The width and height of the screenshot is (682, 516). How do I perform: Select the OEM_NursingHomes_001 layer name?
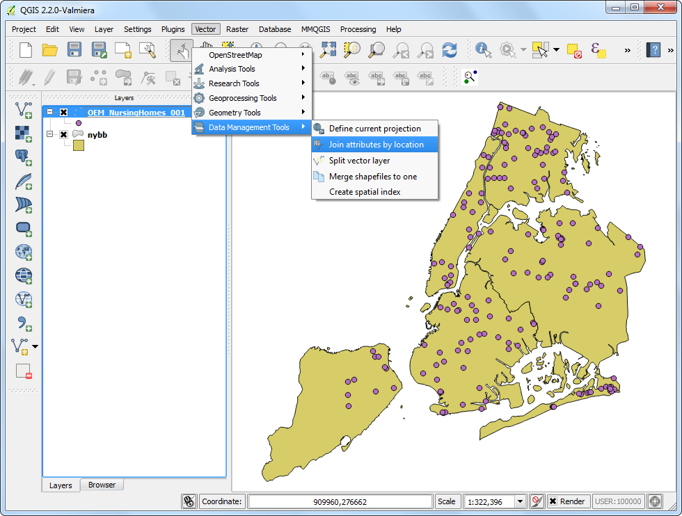(x=136, y=113)
